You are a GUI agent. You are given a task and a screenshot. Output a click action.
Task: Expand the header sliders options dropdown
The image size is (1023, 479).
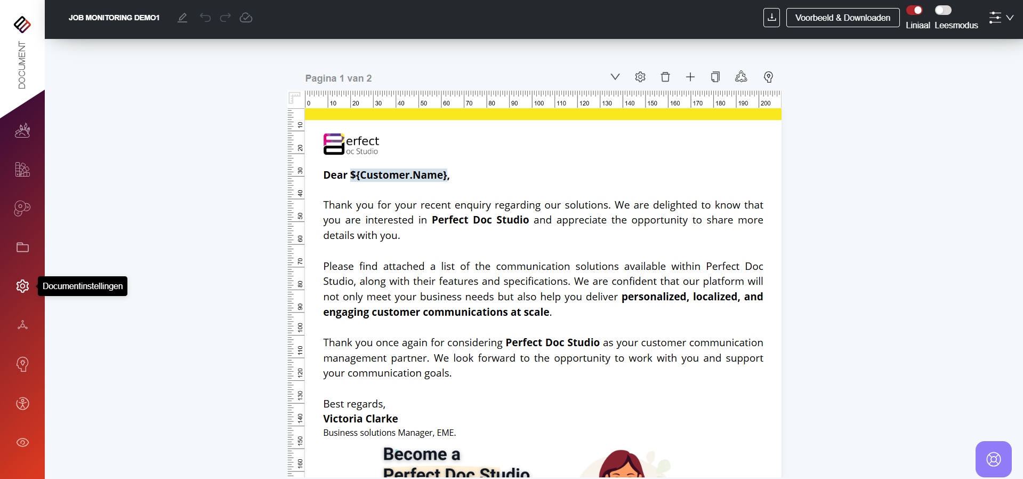pos(1001,18)
